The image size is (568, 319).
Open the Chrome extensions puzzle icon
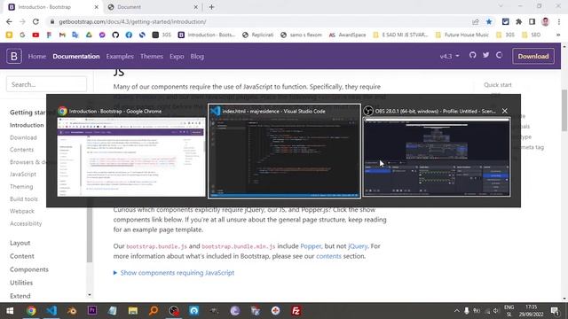tap(518, 21)
